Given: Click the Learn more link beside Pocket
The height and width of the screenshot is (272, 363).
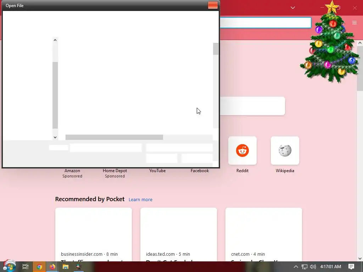Looking at the screenshot, I should [140, 200].
